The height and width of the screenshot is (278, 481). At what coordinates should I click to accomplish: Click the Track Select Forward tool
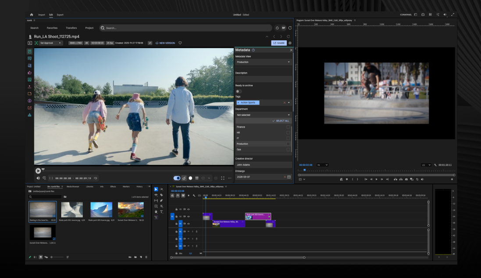click(161, 189)
